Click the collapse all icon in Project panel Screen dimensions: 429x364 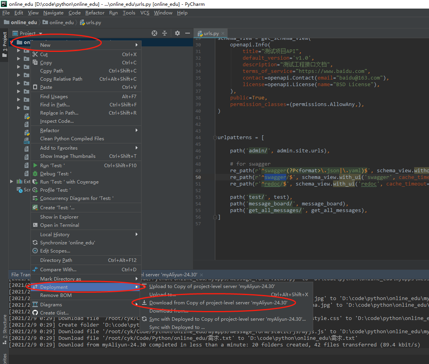(x=165, y=33)
